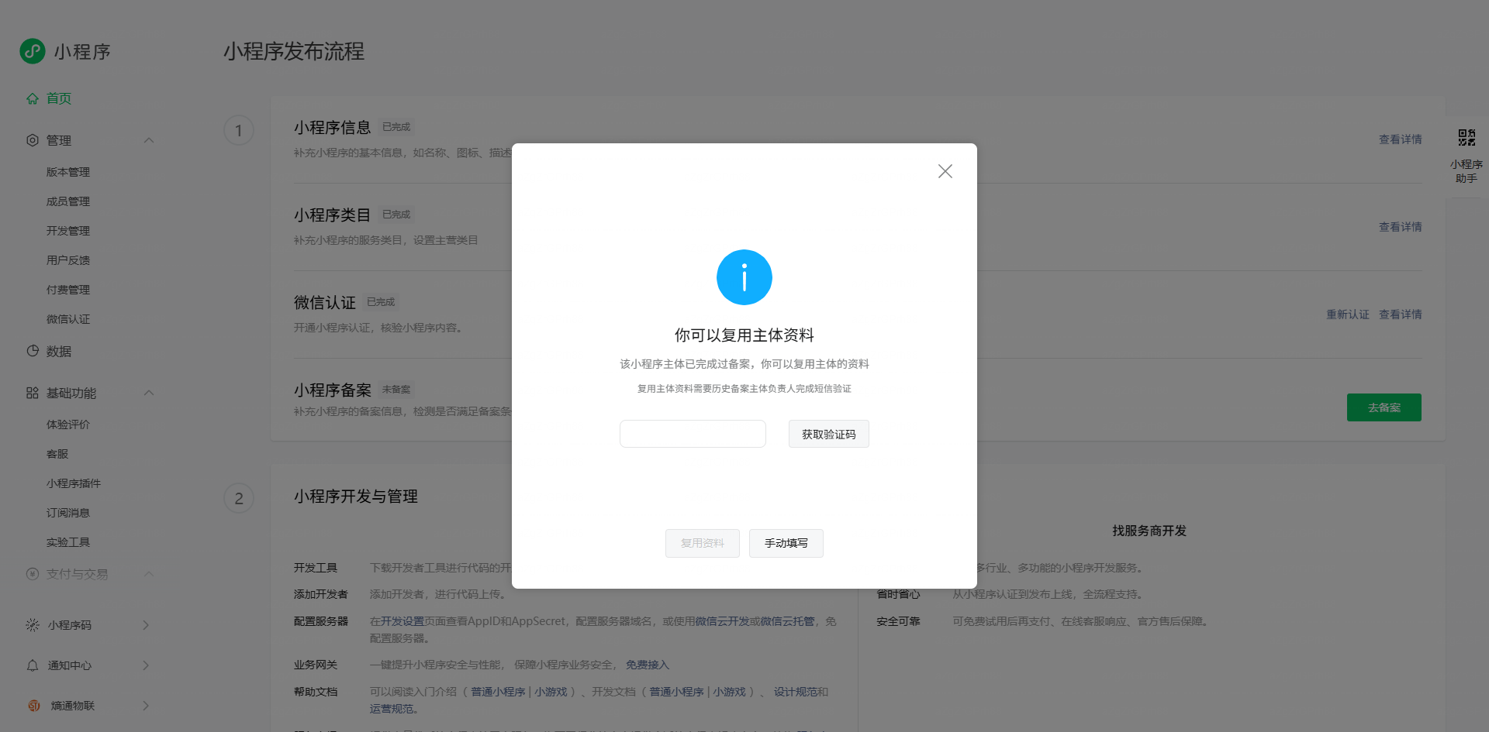This screenshot has width=1489, height=732.
Task: Open the 设计规范 link
Action: click(795, 692)
